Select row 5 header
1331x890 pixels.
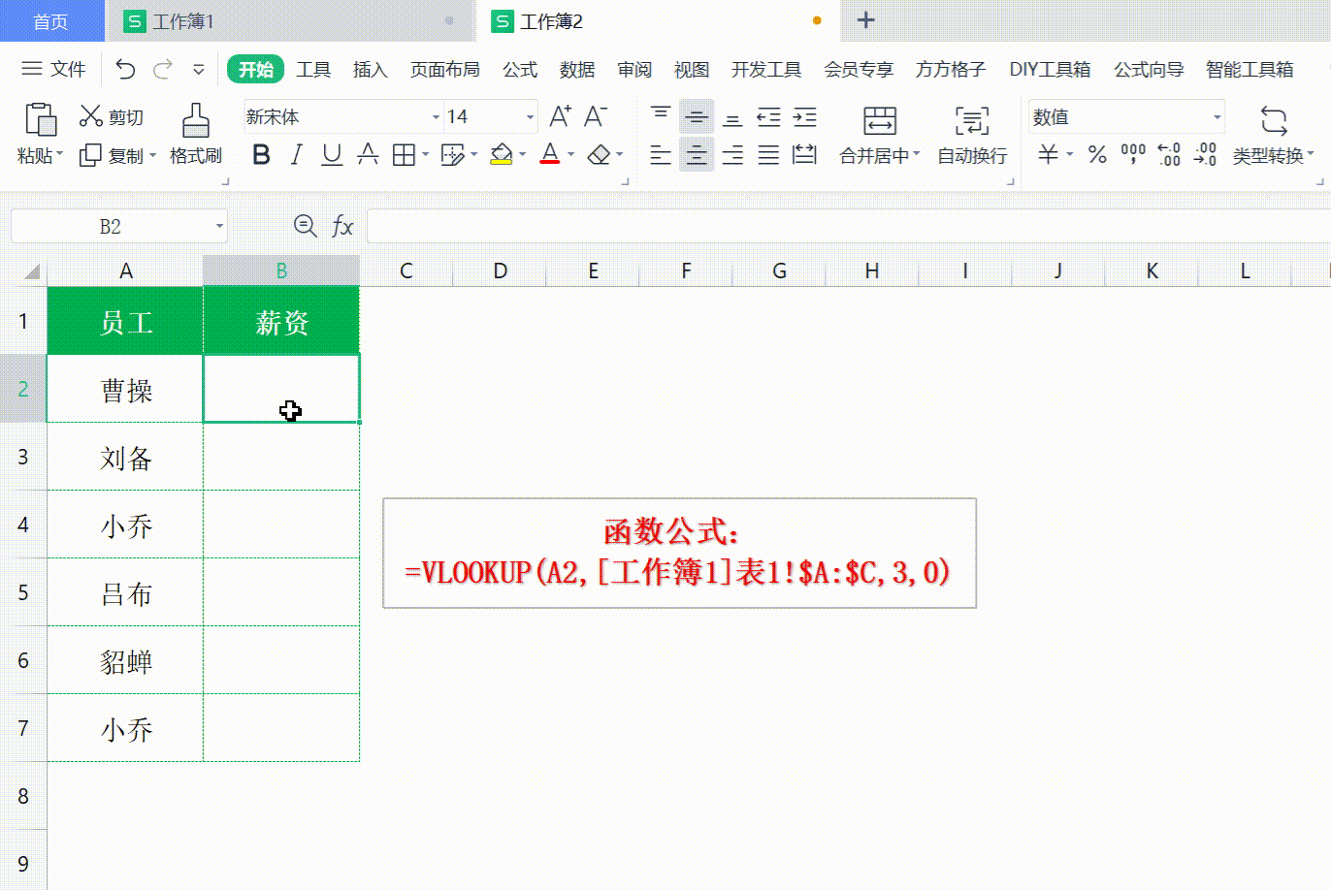tap(23, 592)
